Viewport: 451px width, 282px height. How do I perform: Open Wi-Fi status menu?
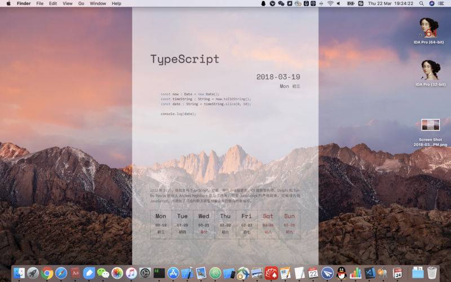pyautogui.click(x=330, y=3)
